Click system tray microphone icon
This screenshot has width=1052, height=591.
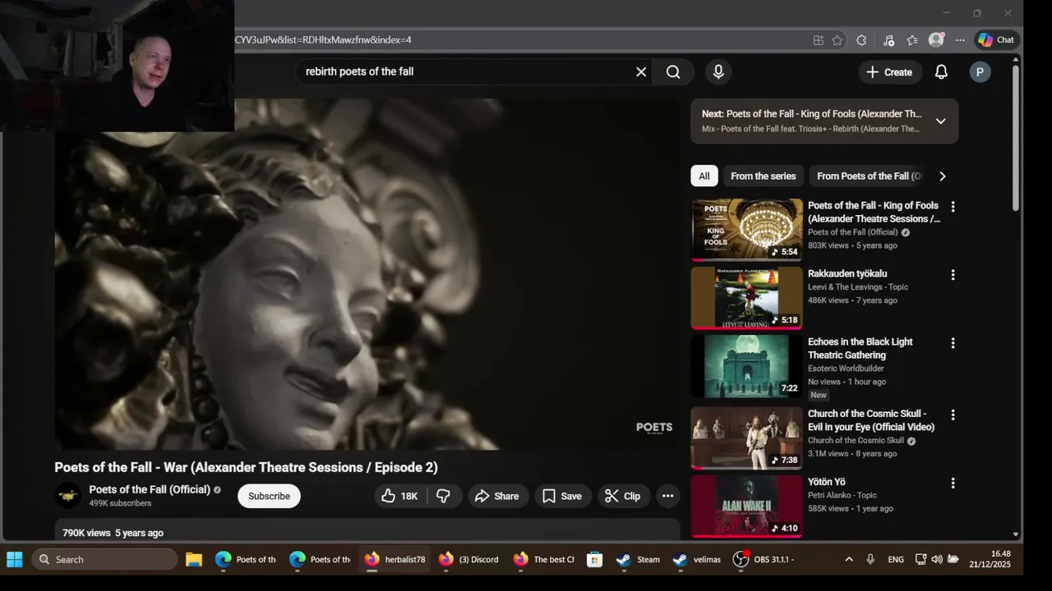tap(870, 560)
